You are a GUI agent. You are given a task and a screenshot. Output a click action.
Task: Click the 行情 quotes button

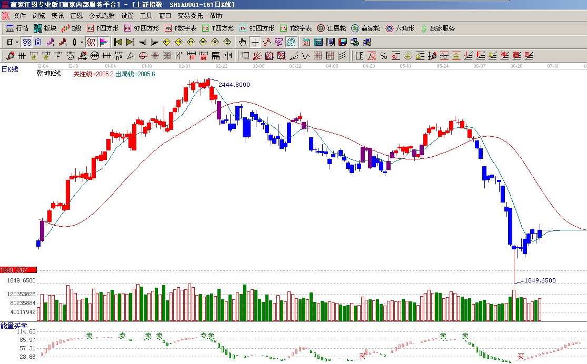(17, 28)
